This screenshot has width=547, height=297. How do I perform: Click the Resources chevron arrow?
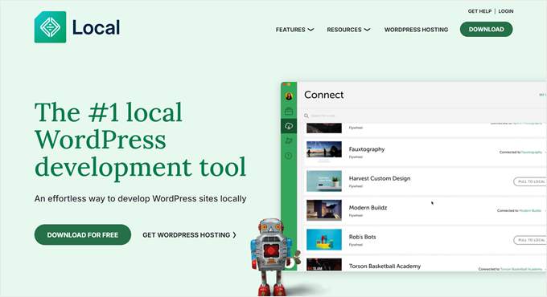[367, 30]
